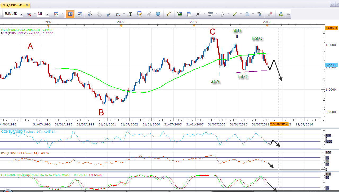Click the 2007 orange timeline marker
Screen dimensions: 339x192
pyautogui.click(x=194, y=26)
